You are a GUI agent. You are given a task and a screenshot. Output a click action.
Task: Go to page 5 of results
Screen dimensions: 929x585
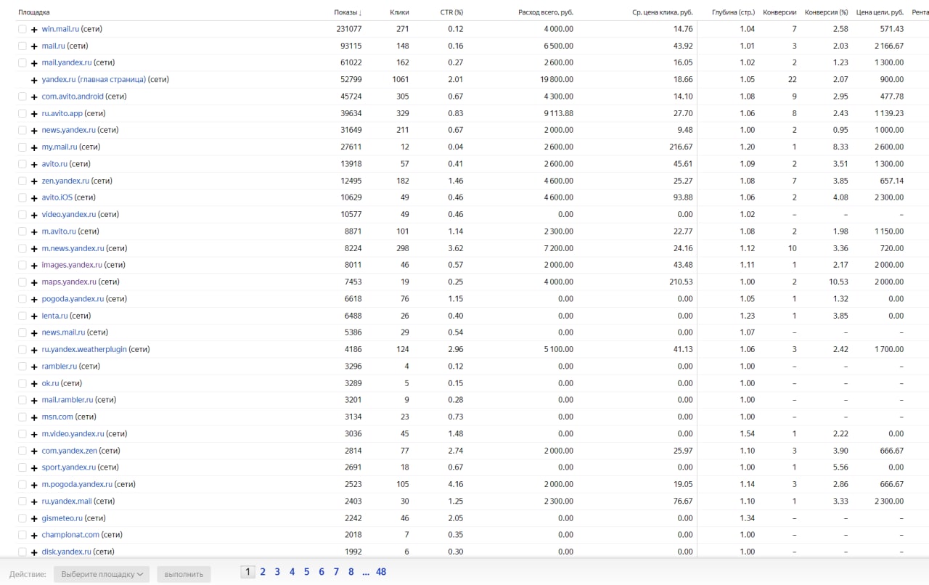pyautogui.click(x=307, y=572)
